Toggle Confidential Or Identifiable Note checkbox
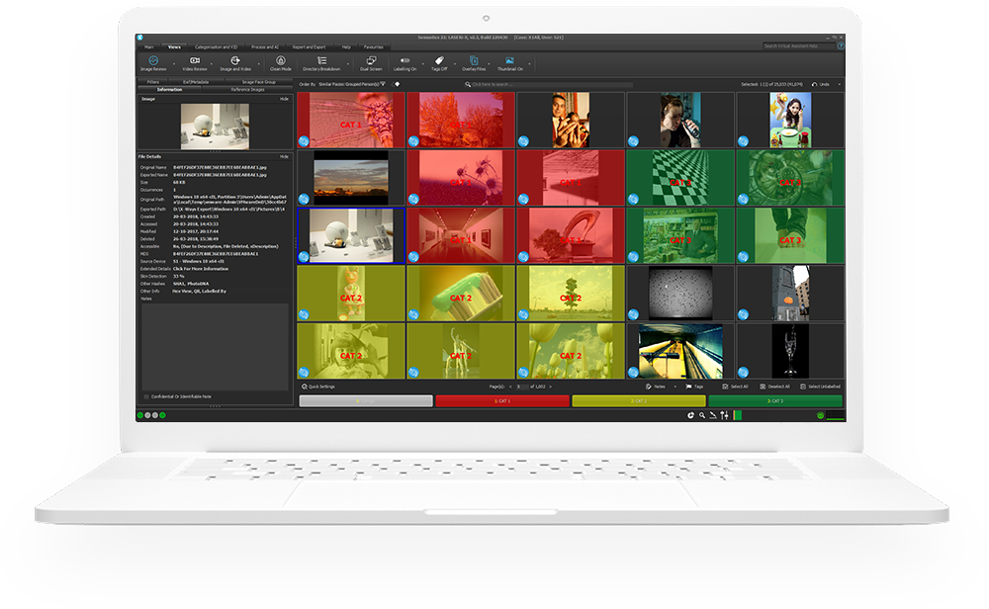Image resolution: width=989 pixels, height=609 pixels. click(x=146, y=396)
